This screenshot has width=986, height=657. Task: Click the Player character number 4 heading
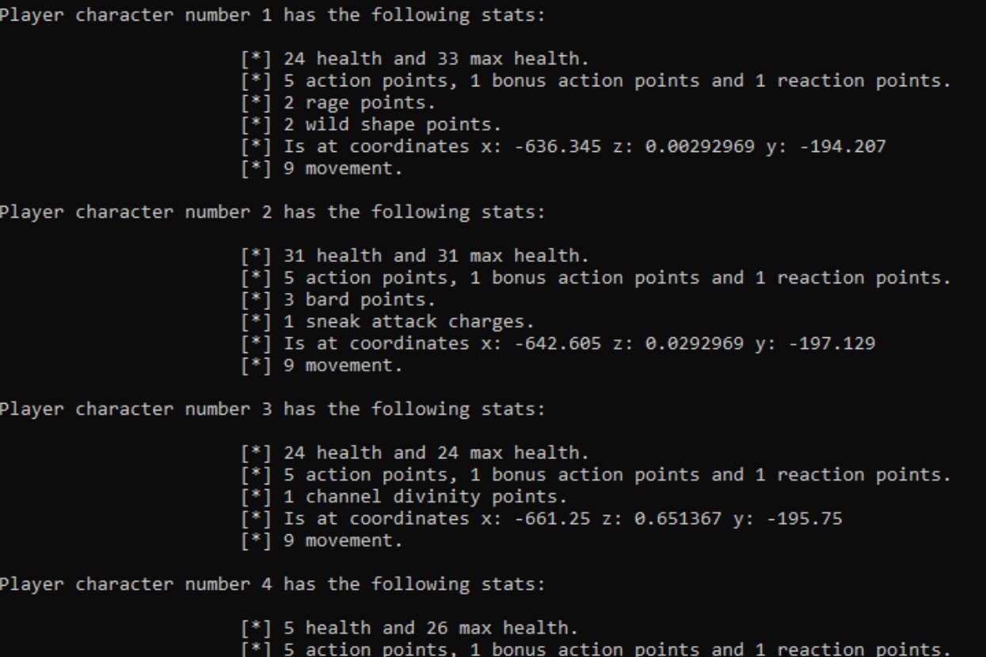(x=272, y=584)
